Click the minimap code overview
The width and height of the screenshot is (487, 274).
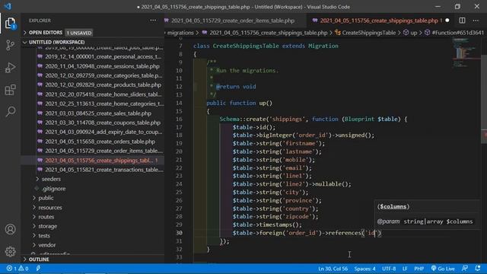point(466,53)
